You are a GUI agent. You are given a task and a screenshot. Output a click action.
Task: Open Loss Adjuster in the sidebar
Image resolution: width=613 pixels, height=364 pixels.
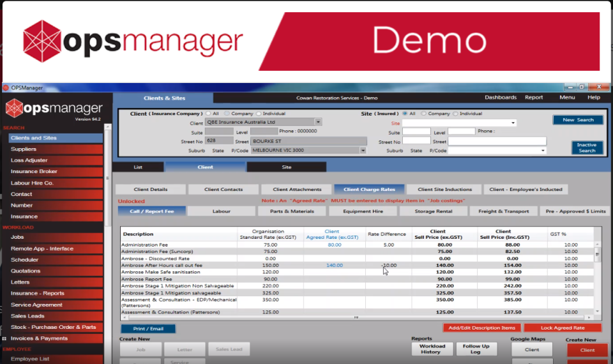[x=56, y=160]
